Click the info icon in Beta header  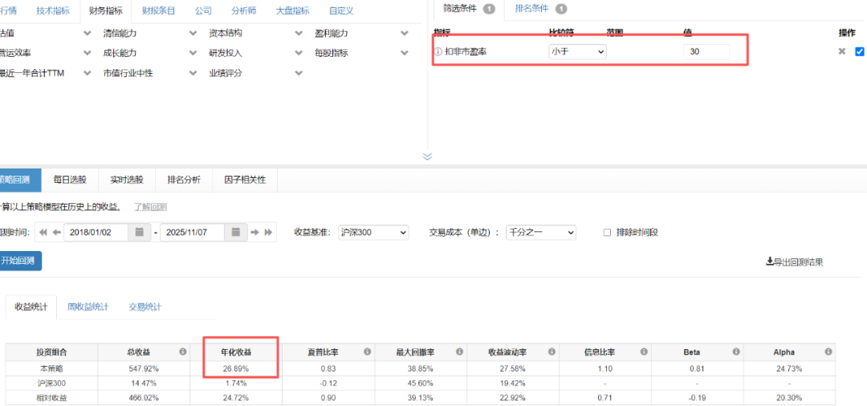[736, 352]
